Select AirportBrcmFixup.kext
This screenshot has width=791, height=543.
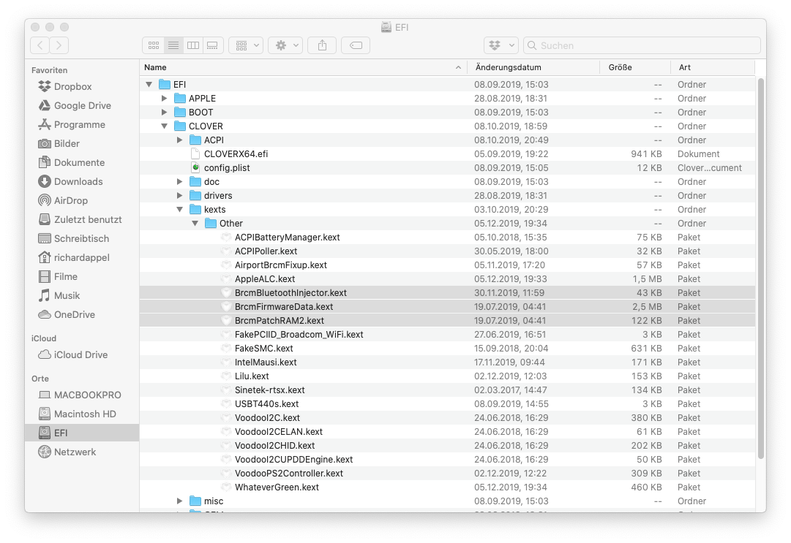coord(448,265)
